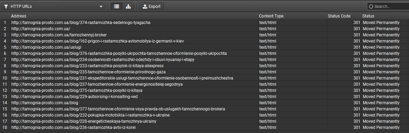Select URL 237-tamozhennoe-oformlenie-energonositelej
This screenshot has height=133, width=409.
(x=97, y=84)
